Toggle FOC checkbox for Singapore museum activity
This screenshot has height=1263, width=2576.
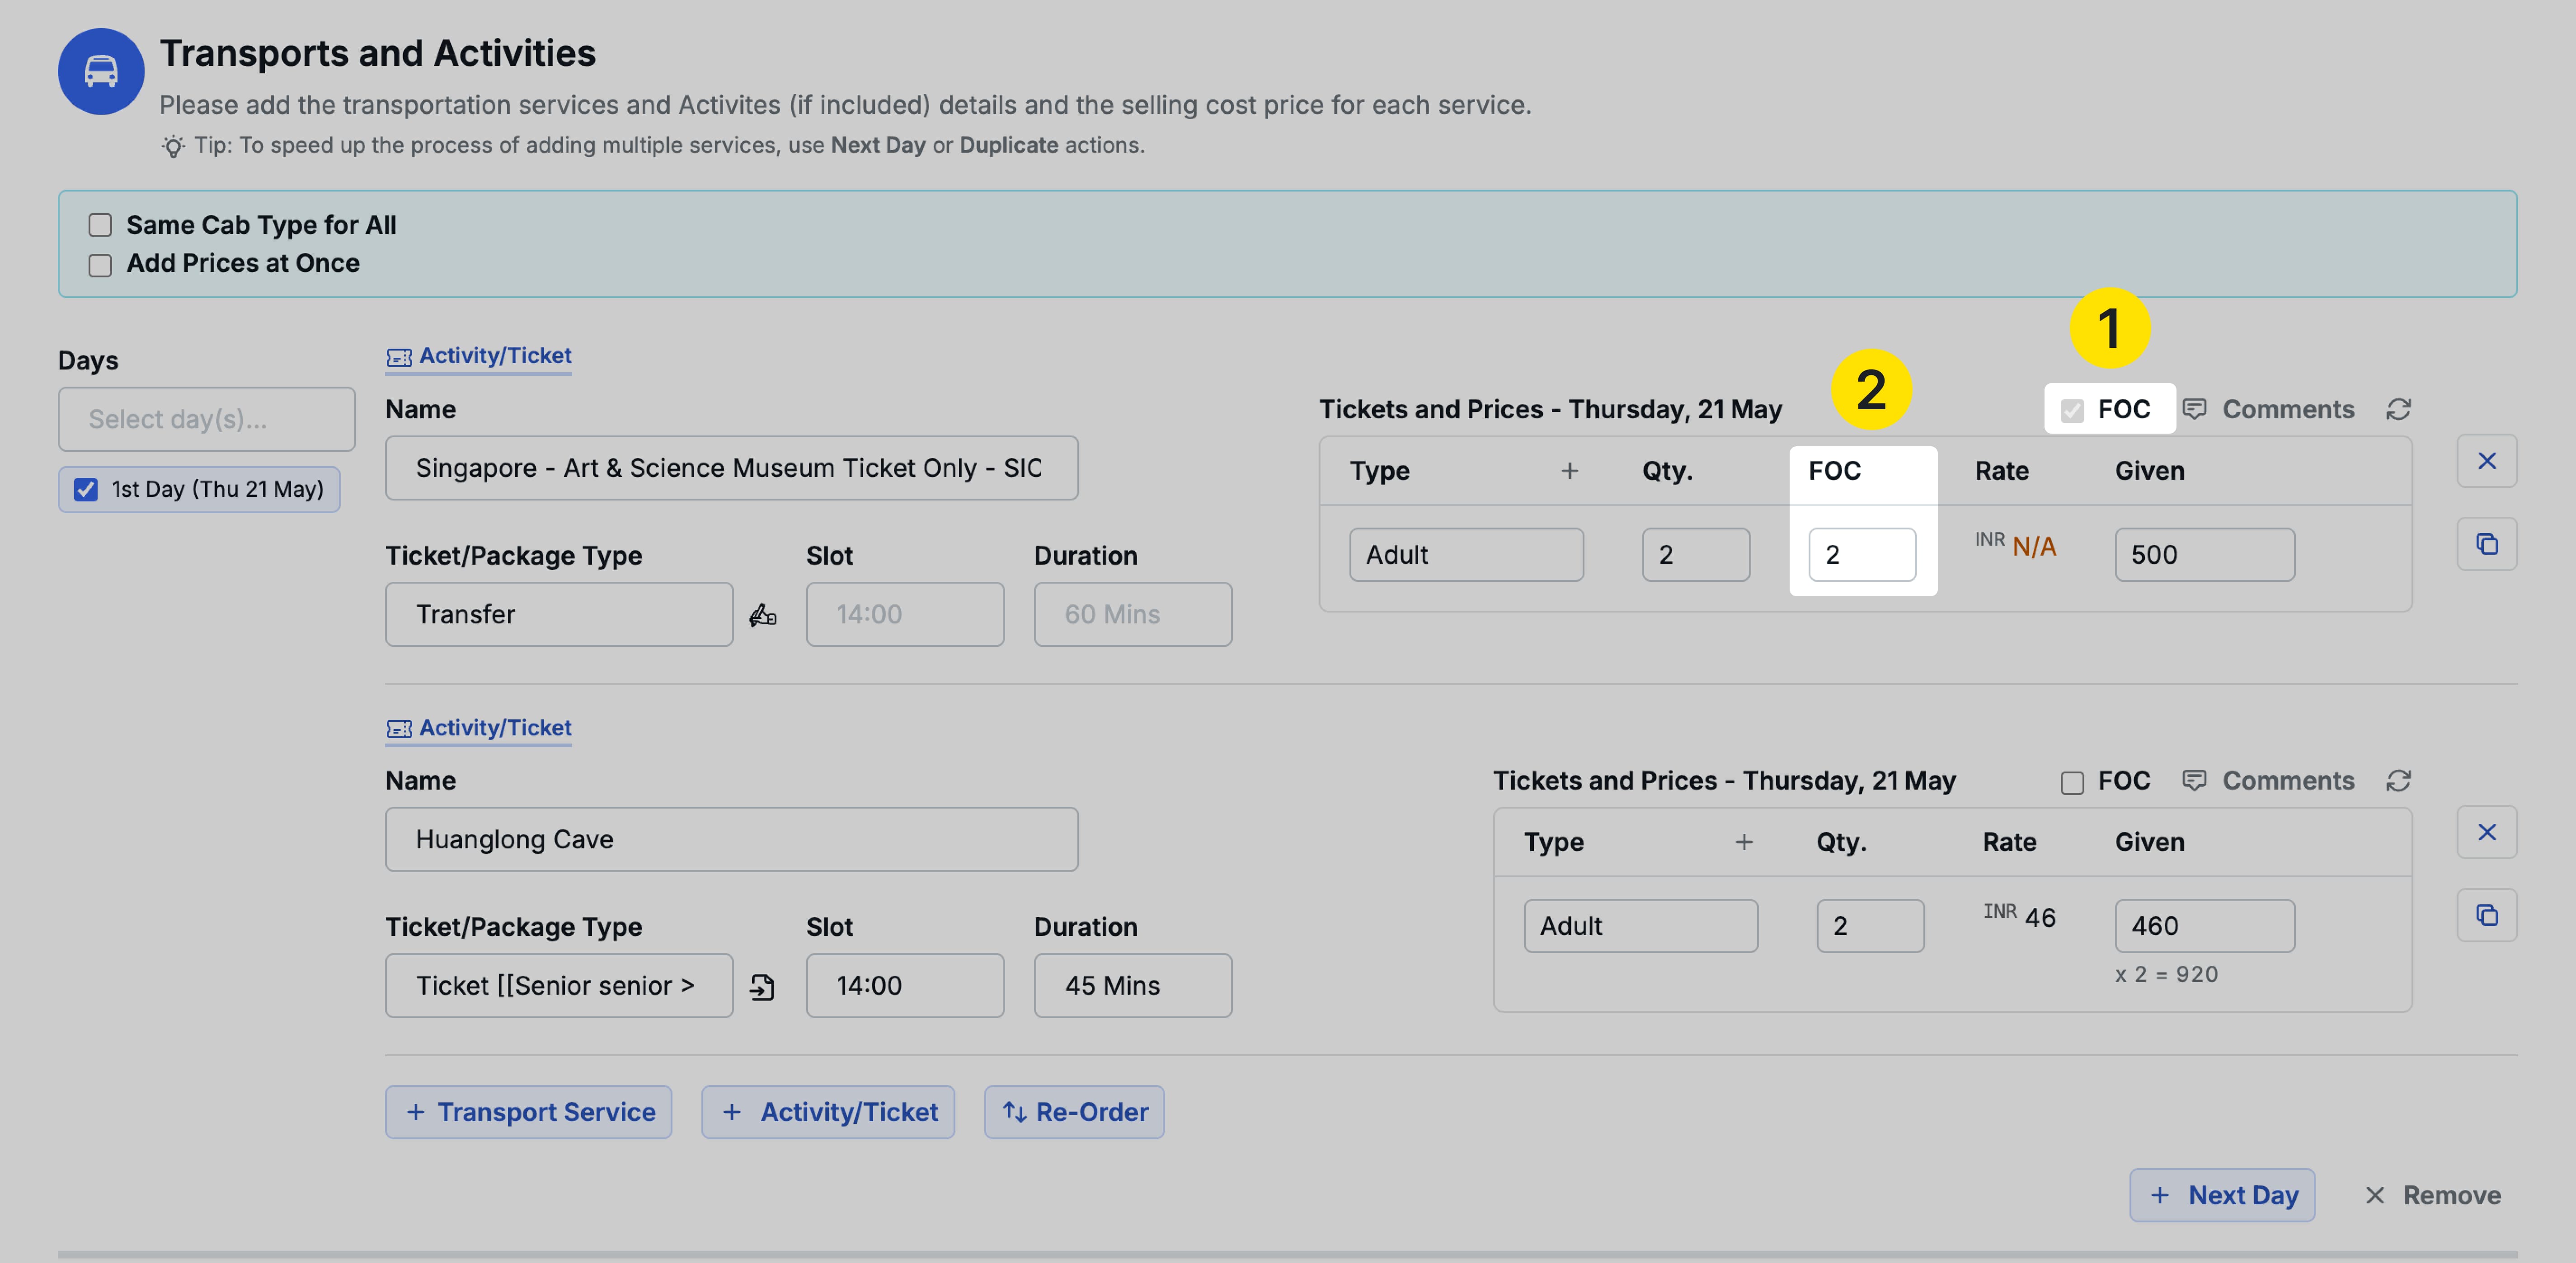pyautogui.click(x=2072, y=411)
